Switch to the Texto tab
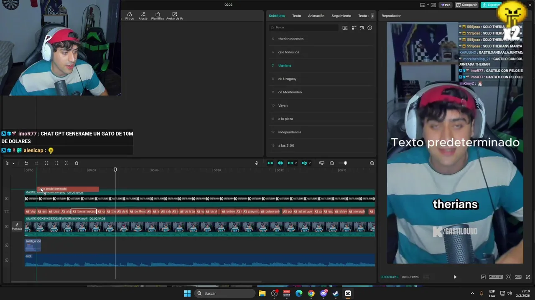This screenshot has height=300, width=535. pyautogui.click(x=296, y=16)
